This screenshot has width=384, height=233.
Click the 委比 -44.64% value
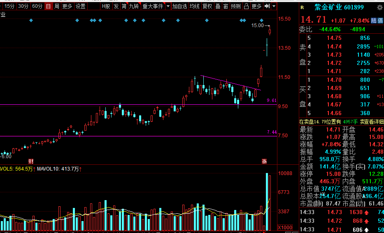coord(330,29)
